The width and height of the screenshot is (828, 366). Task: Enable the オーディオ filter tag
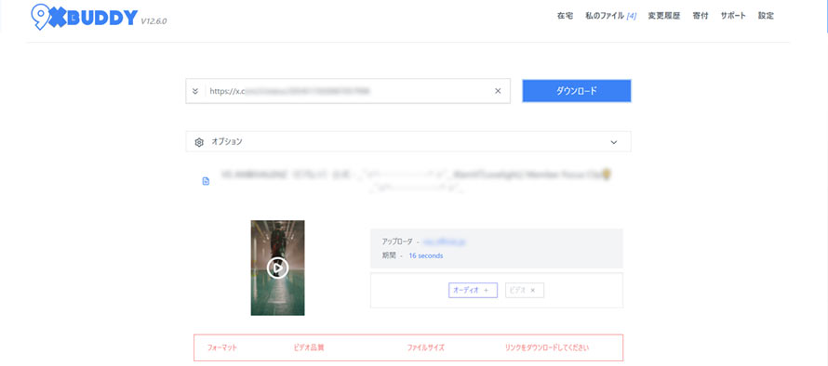click(x=473, y=290)
